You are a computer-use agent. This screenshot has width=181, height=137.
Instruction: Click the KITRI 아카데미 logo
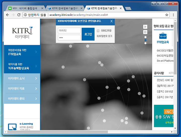pos(22,32)
